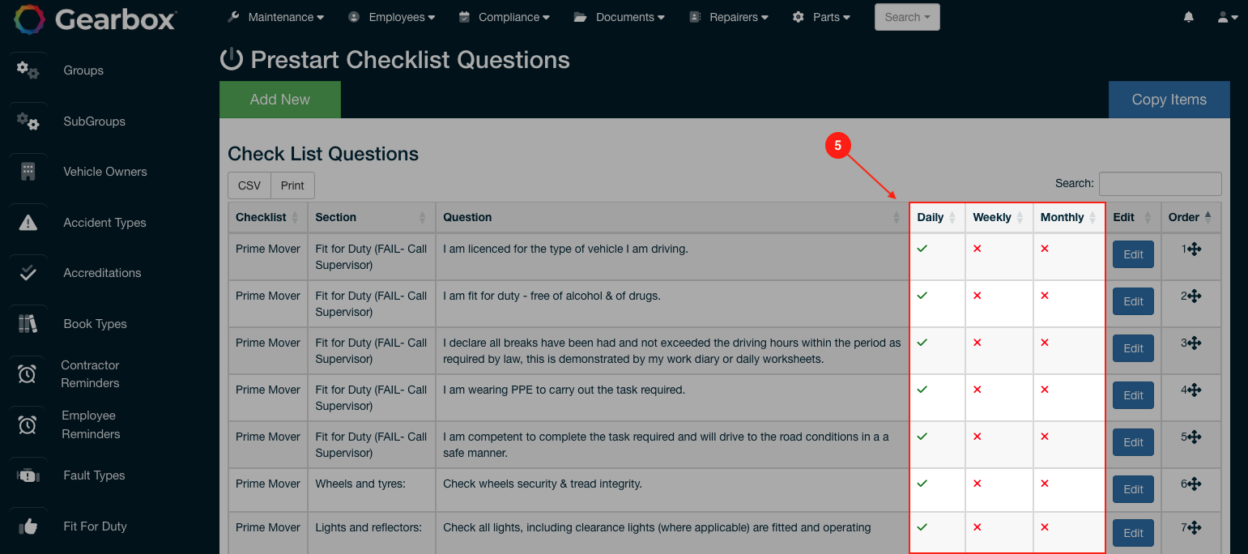1248x554 pixels.
Task: Click the move handle on row 1
Action: pyautogui.click(x=1195, y=249)
